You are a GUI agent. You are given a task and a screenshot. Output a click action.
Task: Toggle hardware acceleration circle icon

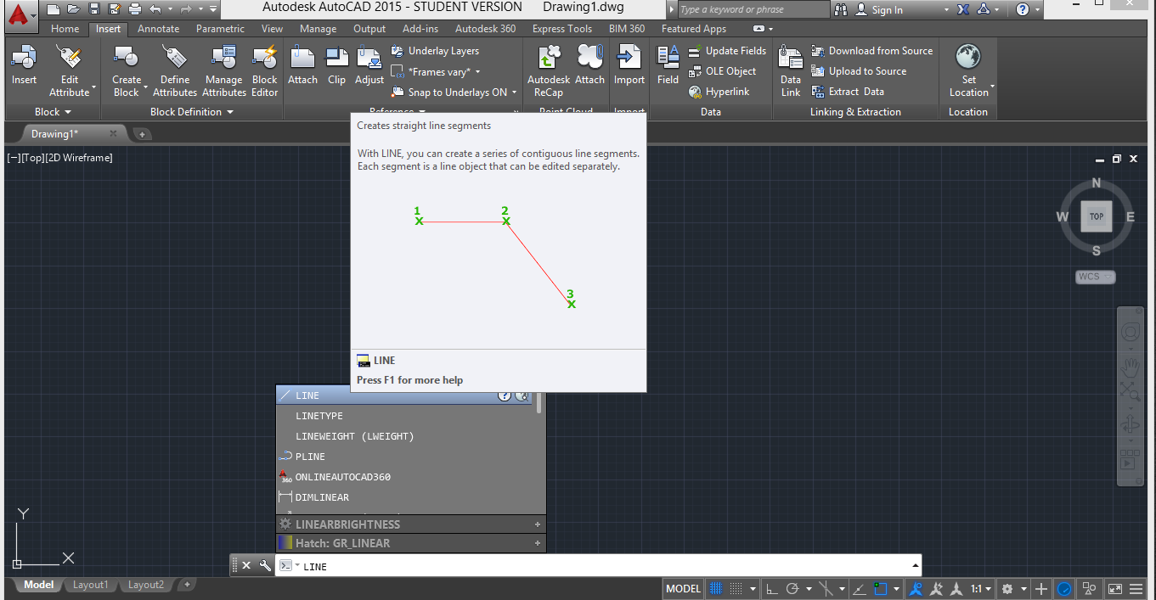point(1064,588)
